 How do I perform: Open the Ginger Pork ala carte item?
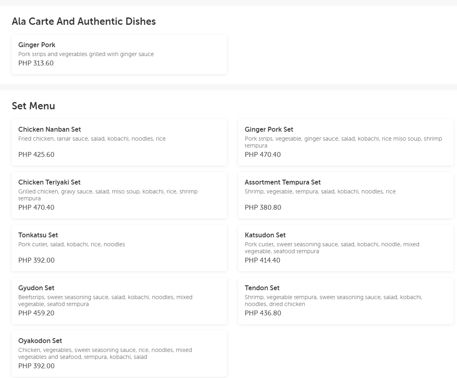(x=37, y=45)
